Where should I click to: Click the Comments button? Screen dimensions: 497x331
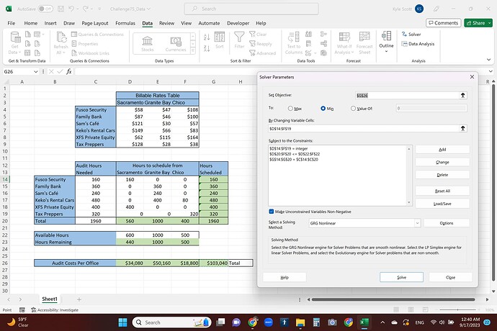[444, 23]
